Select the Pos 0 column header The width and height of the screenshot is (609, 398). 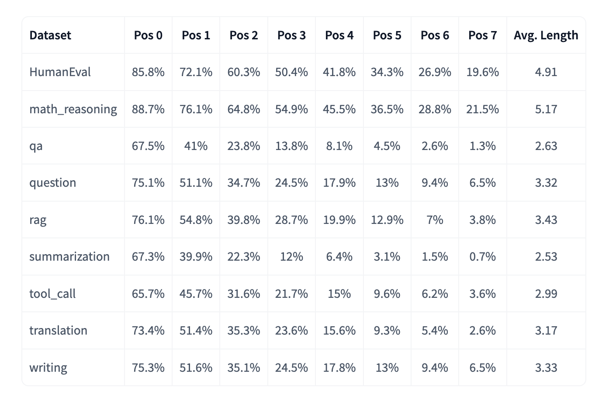pyautogui.click(x=148, y=35)
